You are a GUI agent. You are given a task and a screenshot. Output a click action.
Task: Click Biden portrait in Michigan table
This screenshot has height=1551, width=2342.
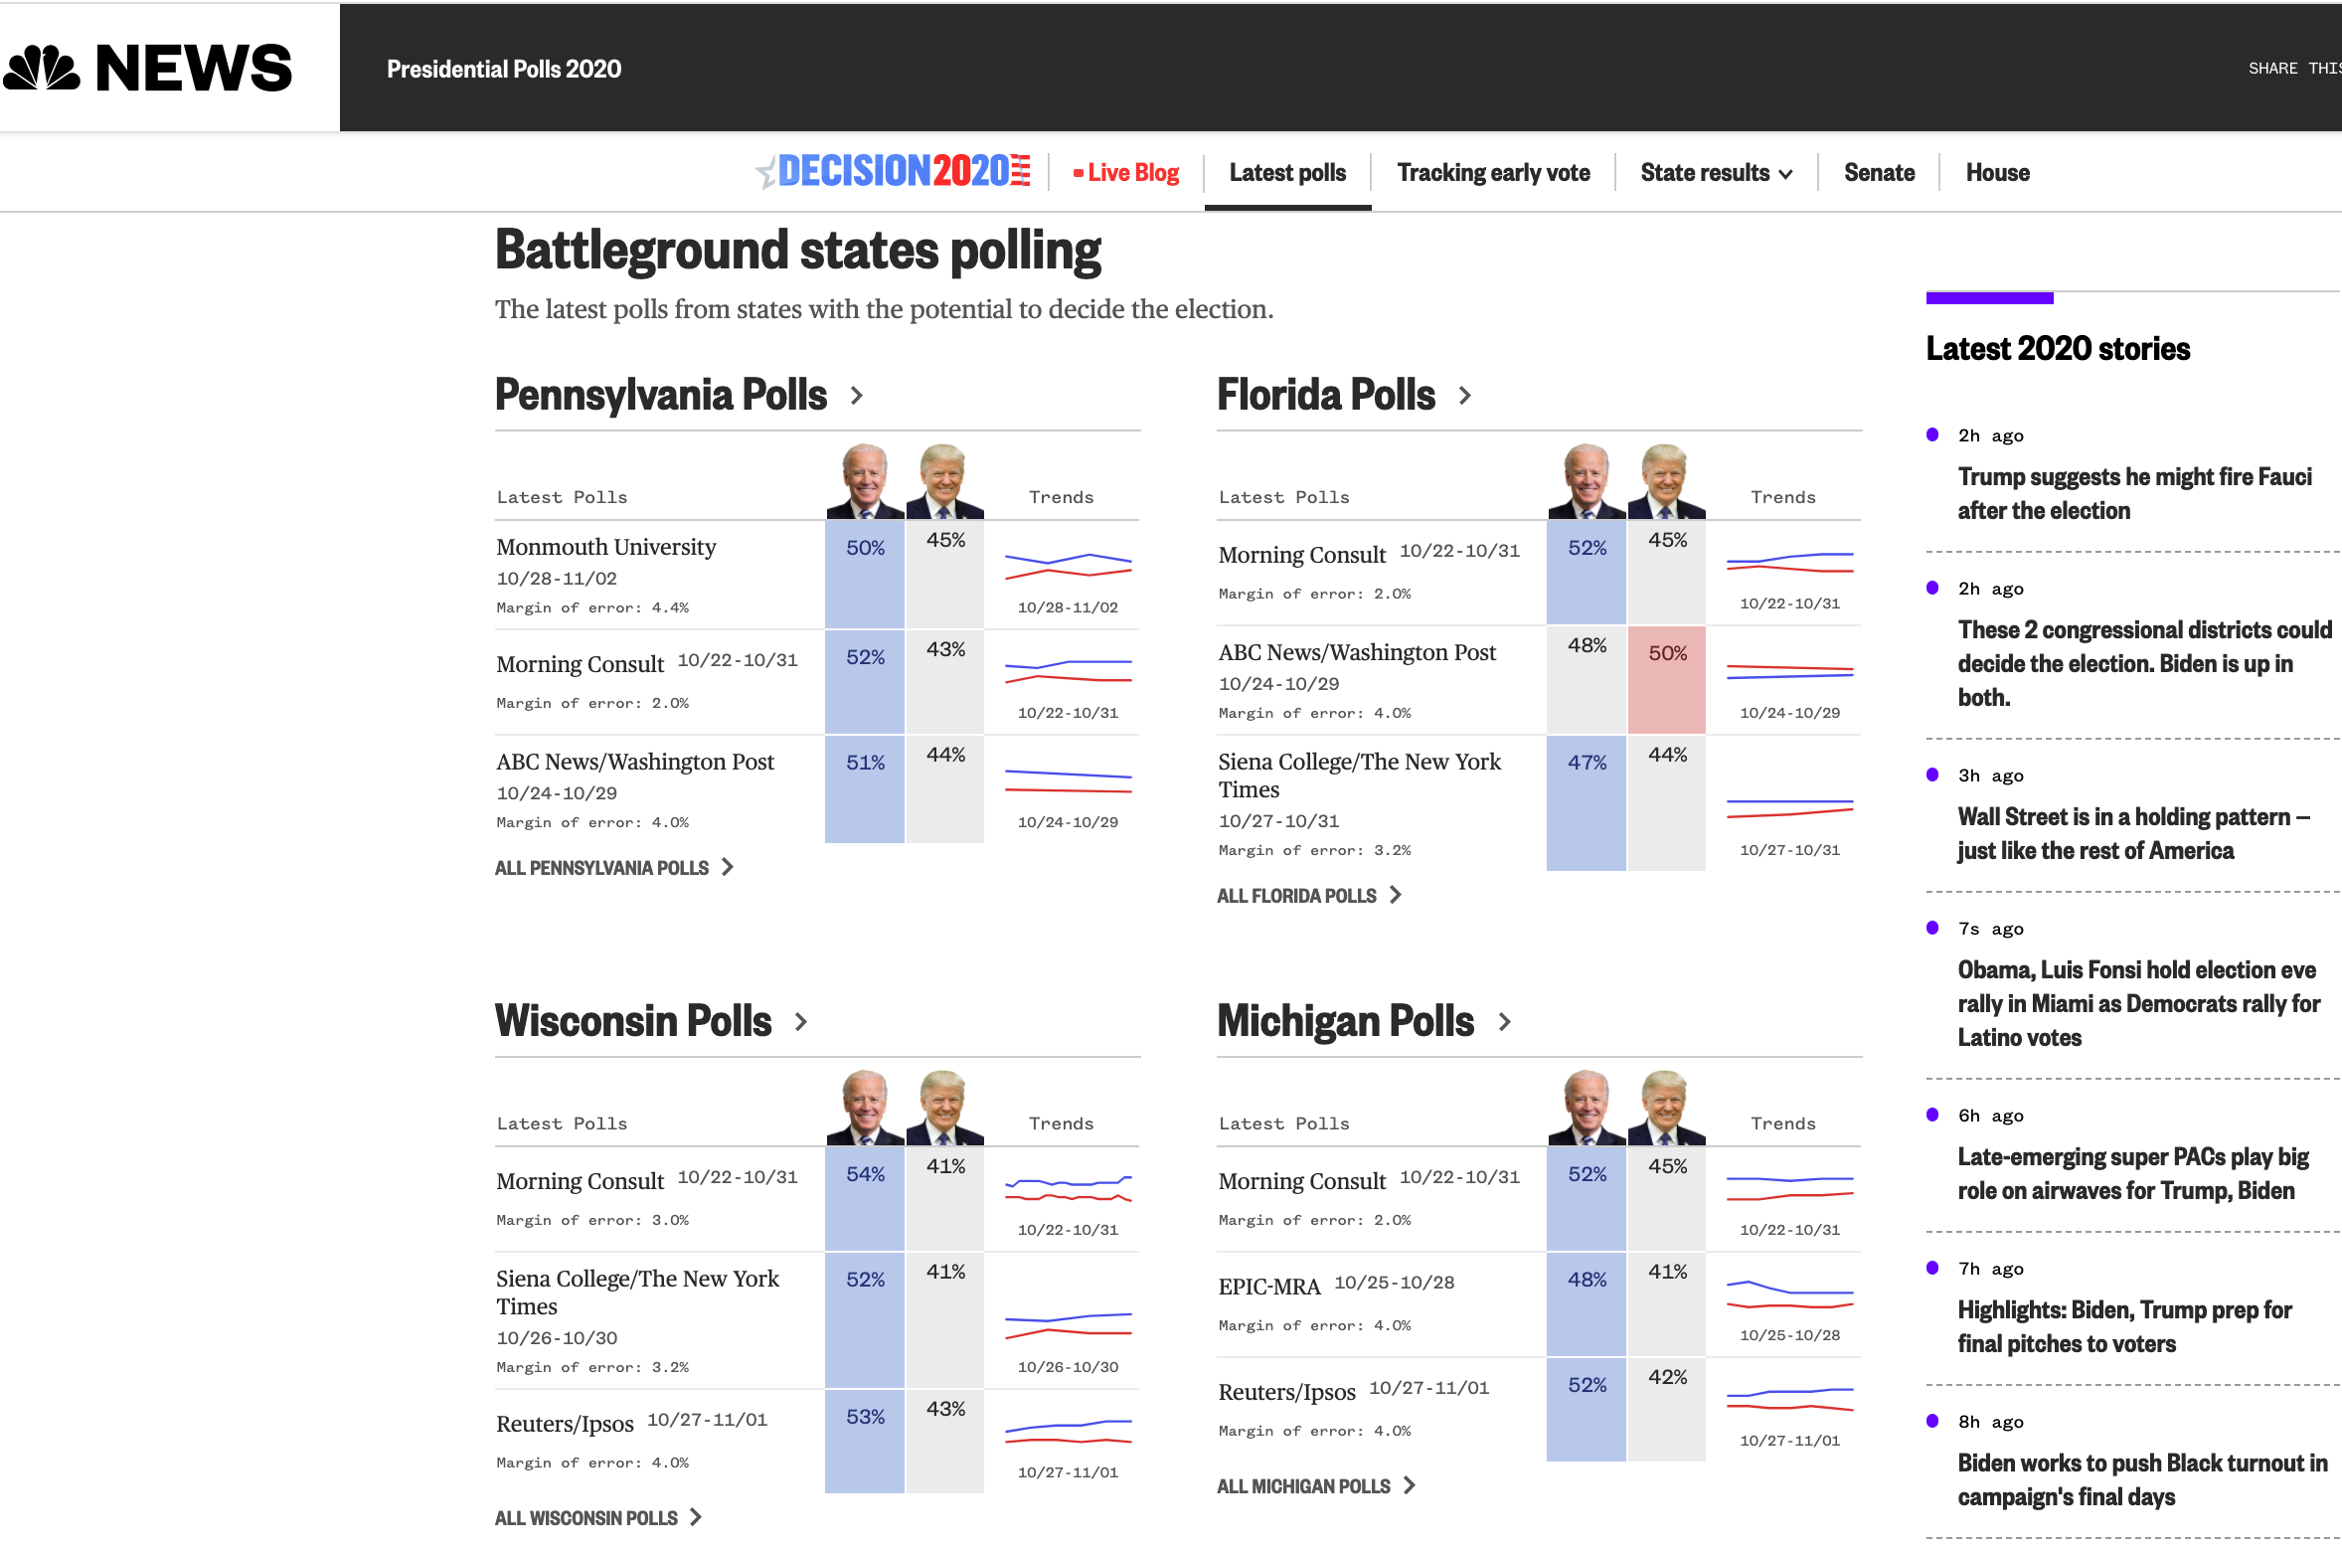pos(1587,1108)
